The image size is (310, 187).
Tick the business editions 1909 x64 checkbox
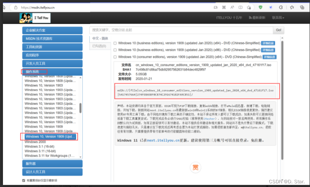(115, 43)
